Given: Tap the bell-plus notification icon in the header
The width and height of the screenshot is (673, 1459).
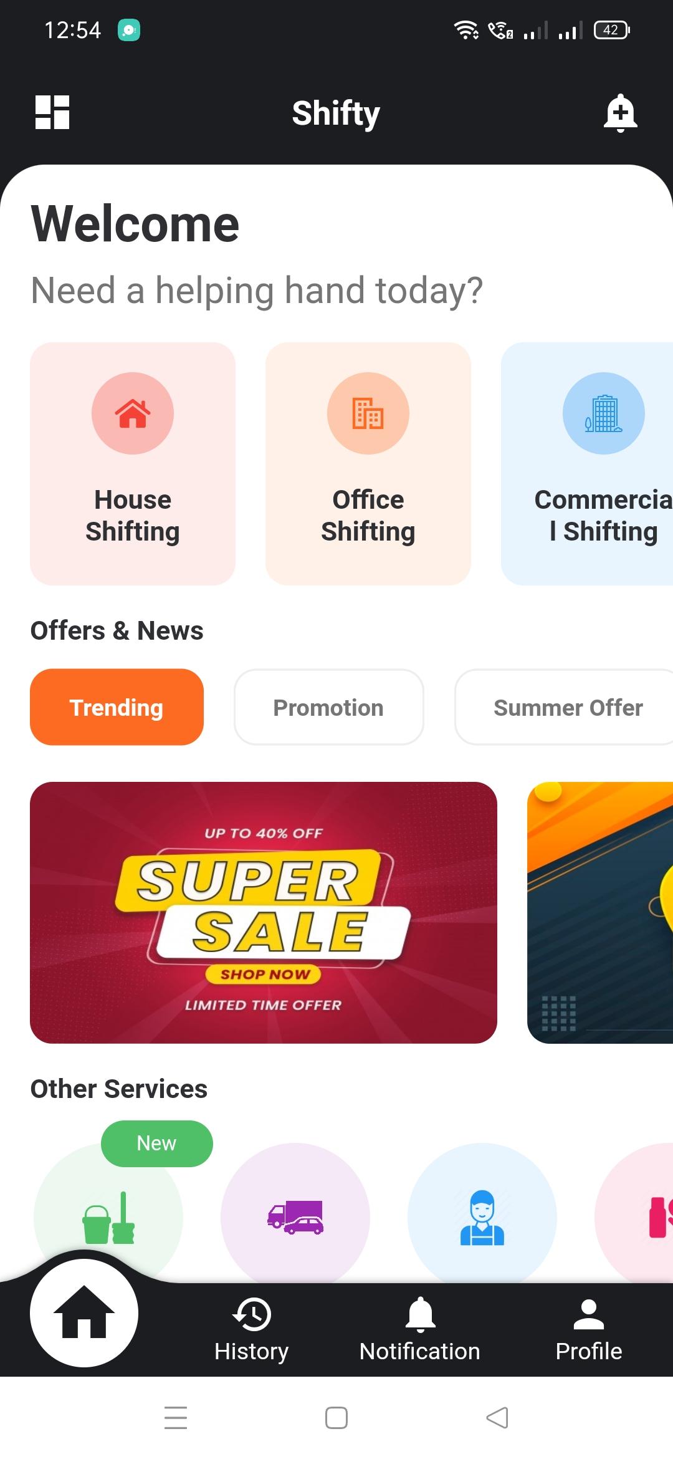Looking at the screenshot, I should (x=621, y=113).
